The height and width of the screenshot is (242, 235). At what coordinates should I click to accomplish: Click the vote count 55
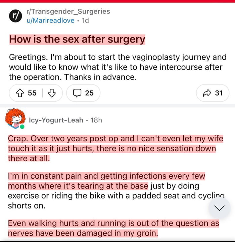[32, 93]
